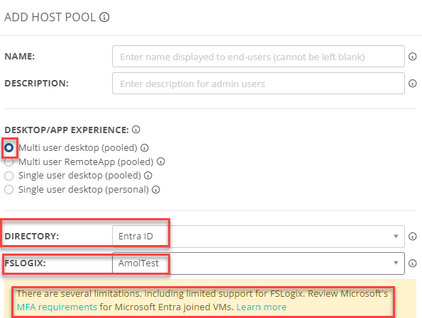The height and width of the screenshot is (318, 422).
Task: Click info icon beside Desktop/App Experience heading
Action: (x=136, y=130)
